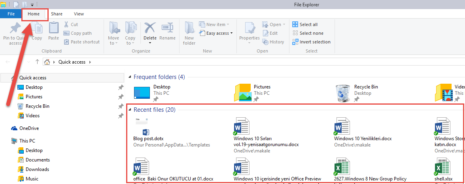Select the Desktop frequent folder icon
This screenshot has height=184, width=465.
pos(142,92)
